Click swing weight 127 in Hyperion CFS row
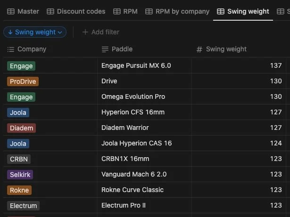The height and width of the screenshot is (217, 290). pos(276,112)
